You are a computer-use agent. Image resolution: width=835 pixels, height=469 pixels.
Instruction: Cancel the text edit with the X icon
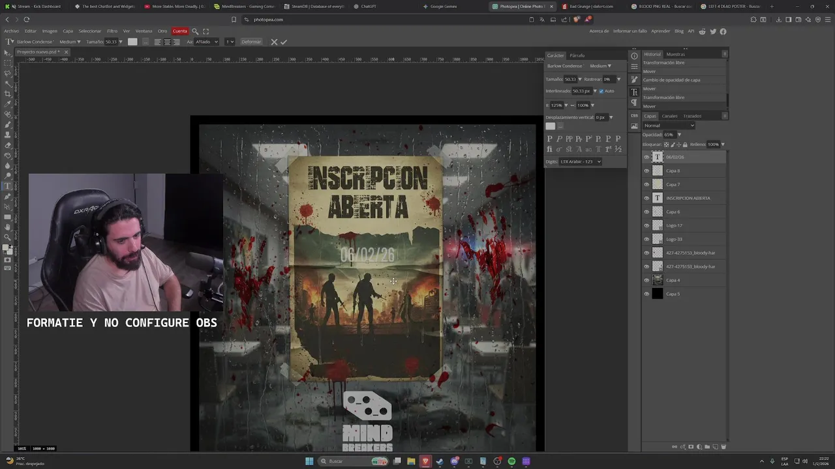pyautogui.click(x=274, y=42)
